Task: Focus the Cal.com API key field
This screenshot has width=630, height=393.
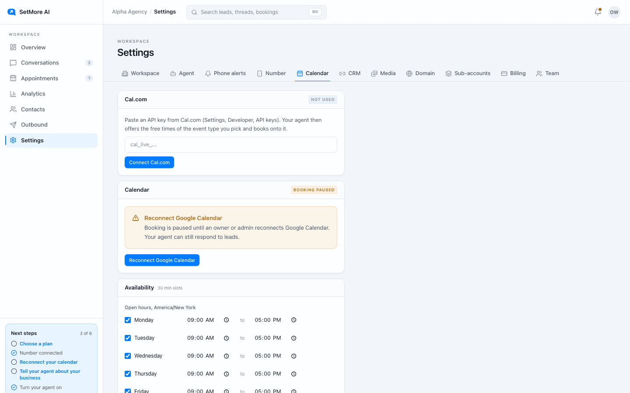Action: click(231, 145)
